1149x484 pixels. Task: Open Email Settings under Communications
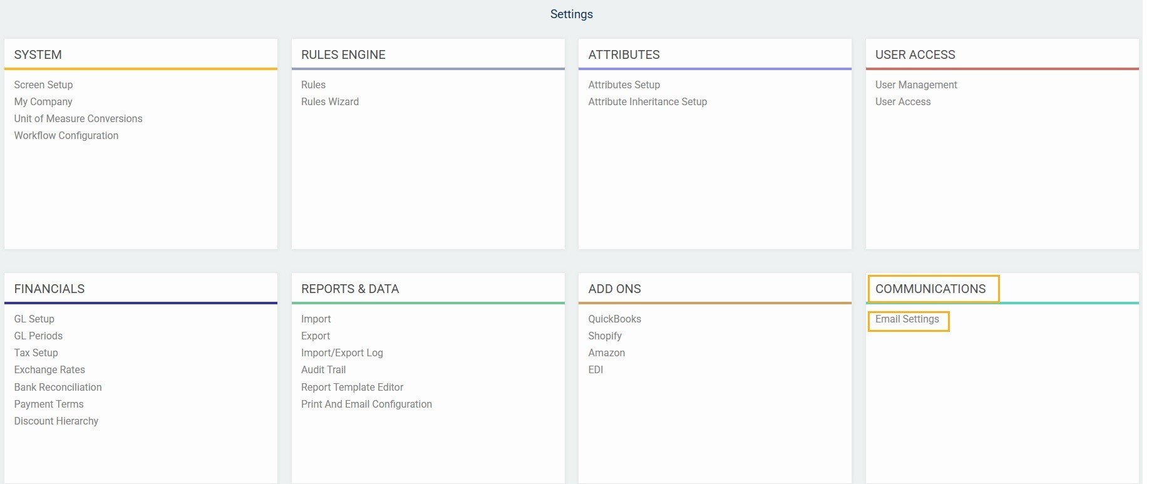click(907, 319)
